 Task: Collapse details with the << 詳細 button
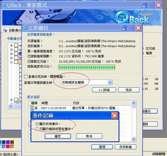pyautogui.click(x=104, y=90)
